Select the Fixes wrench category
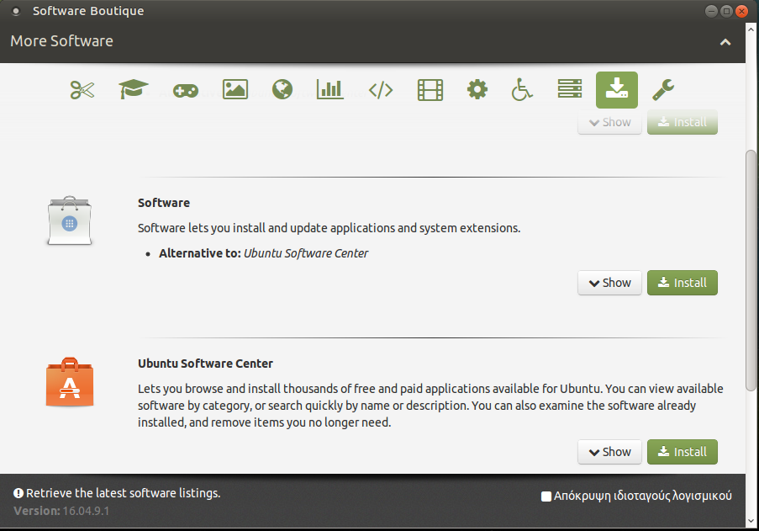 click(664, 89)
